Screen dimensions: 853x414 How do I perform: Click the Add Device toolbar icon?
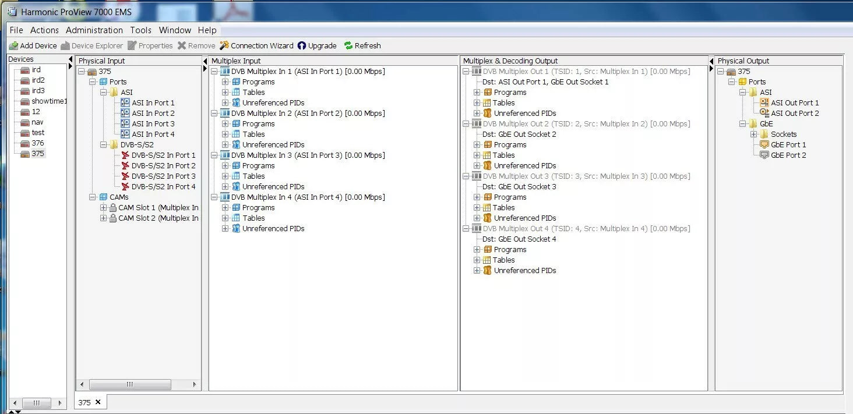click(13, 45)
